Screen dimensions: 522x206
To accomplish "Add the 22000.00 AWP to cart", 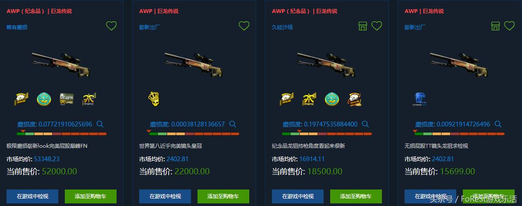I will tap(223, 196).
